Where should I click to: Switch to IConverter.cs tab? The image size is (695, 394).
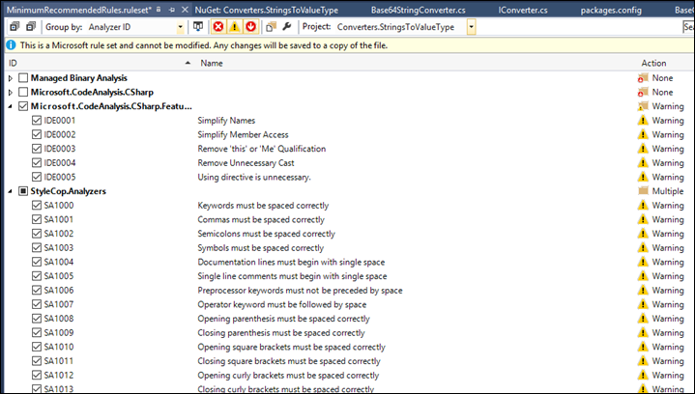pyautogui.click(x=523, y=10)
